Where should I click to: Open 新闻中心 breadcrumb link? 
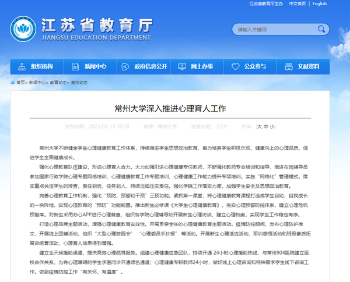[37, 83]
